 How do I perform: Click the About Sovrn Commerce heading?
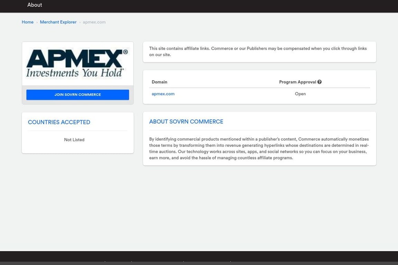click(x=186, y=121)
